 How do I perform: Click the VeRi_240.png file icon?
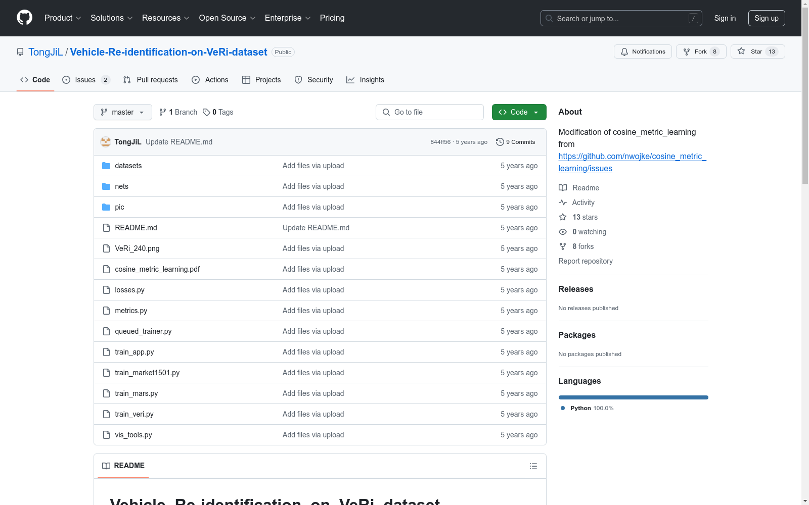pyautogui.click(x=106, y=248)
